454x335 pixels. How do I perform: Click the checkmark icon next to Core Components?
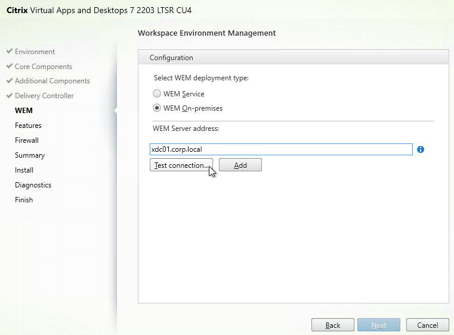10,66
